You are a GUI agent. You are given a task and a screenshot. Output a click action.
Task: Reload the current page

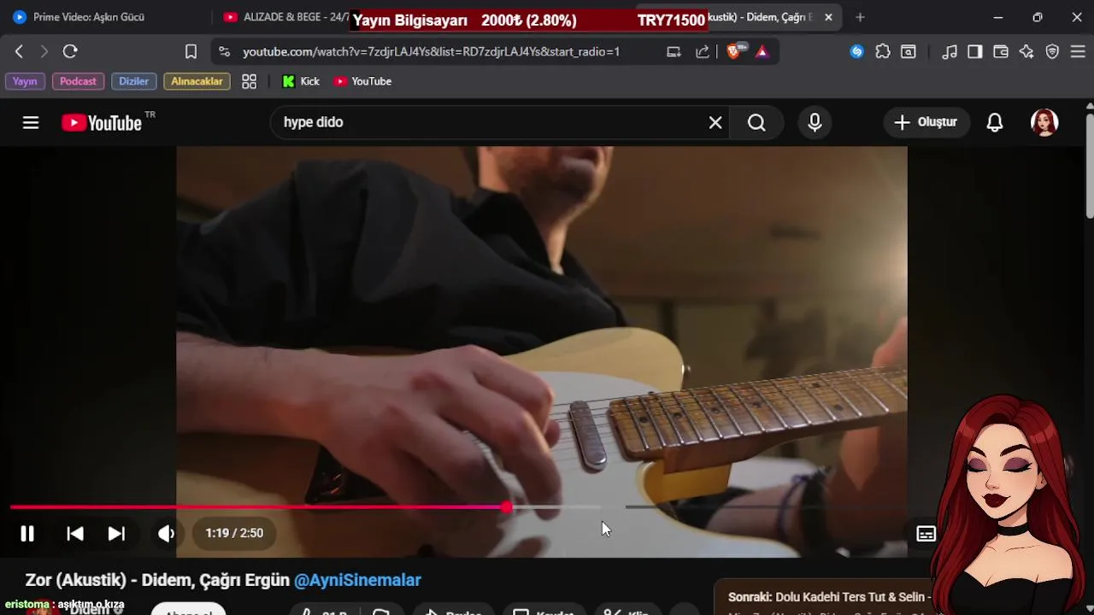[x=70, y=51]
